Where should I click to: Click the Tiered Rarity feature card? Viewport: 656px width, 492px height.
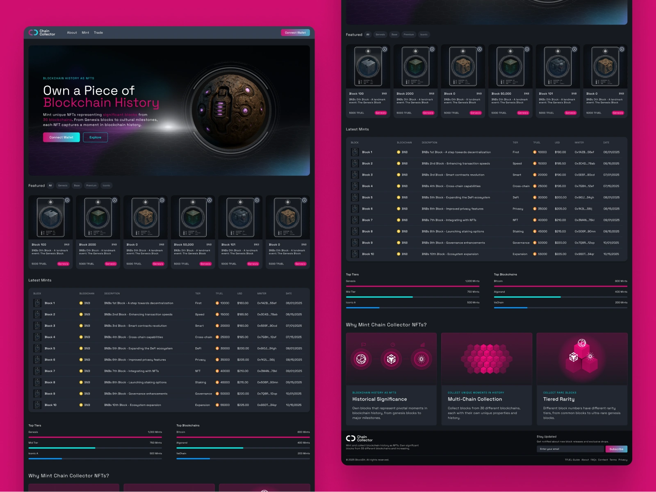582,379
